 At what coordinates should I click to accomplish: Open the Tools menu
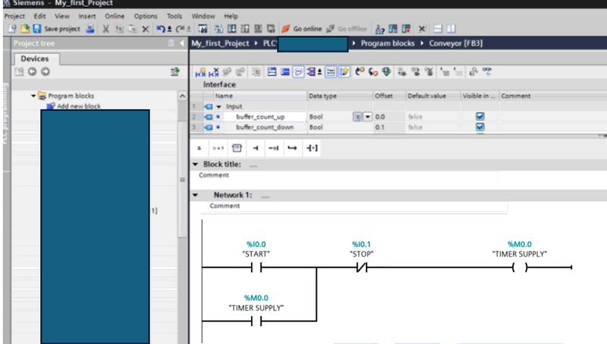click(175, 16)
